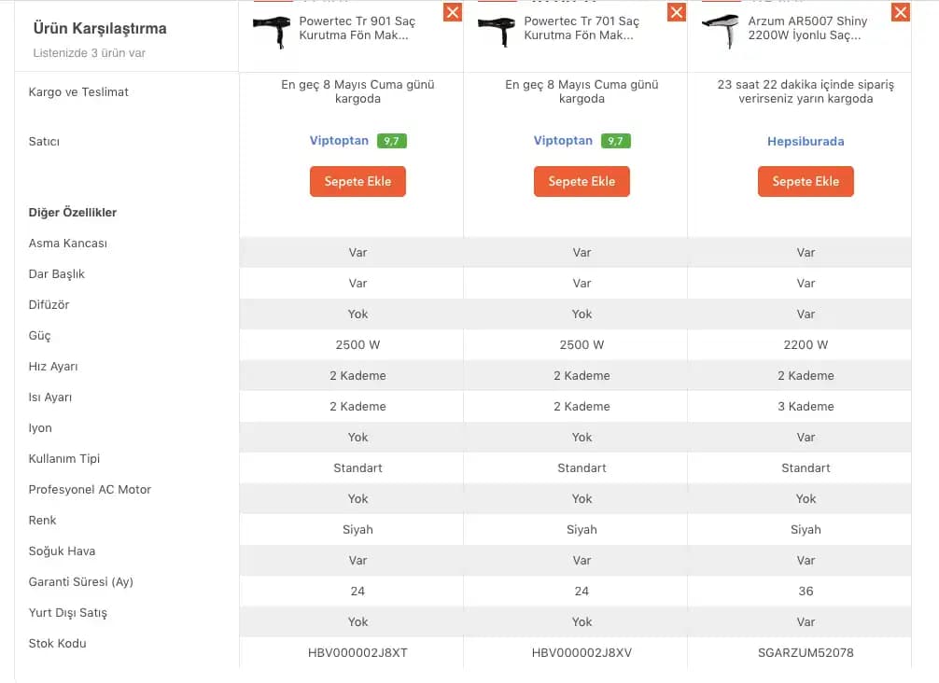Click seller rating badge 9,7 for Tr 701
Image resolution: width=939 pixels, height=683 pixels.
click(616, 141)
